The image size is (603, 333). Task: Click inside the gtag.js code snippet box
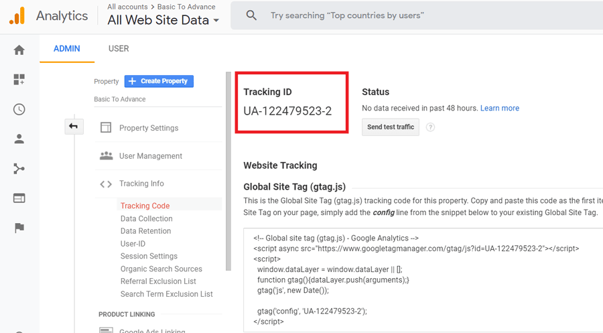click(423, 280)
